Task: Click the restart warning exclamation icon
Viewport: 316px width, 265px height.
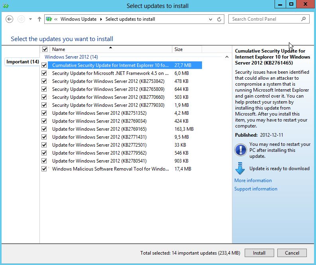Action: 240,150
